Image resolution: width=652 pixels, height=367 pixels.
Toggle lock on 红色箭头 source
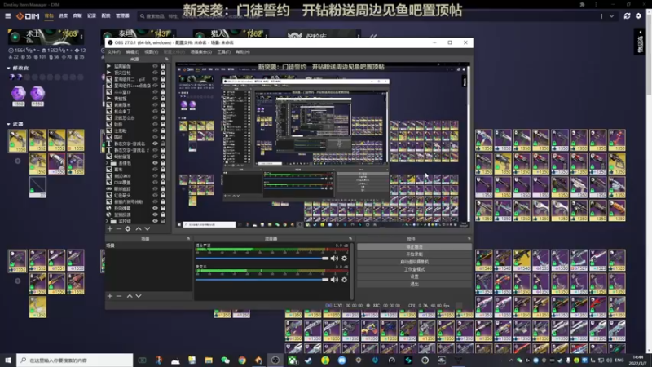[x=163, y=195]
